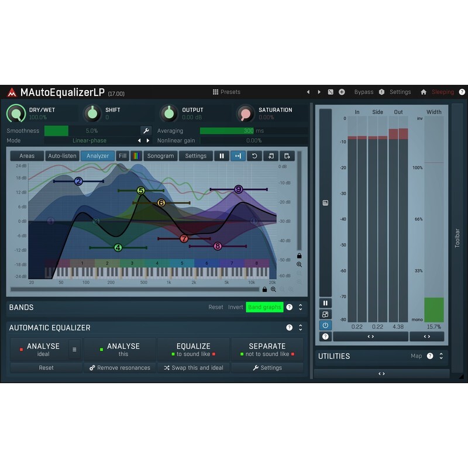Reset the Bands

[x=215, y=307]
